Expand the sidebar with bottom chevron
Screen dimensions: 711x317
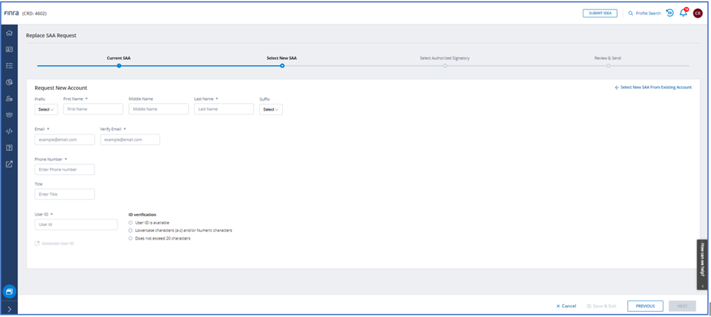pos(9,309)
